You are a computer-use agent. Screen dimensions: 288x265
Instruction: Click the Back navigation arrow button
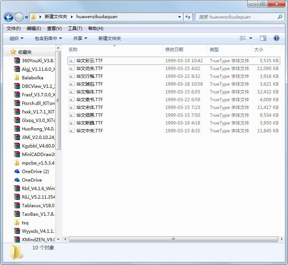tap(9, 17)
